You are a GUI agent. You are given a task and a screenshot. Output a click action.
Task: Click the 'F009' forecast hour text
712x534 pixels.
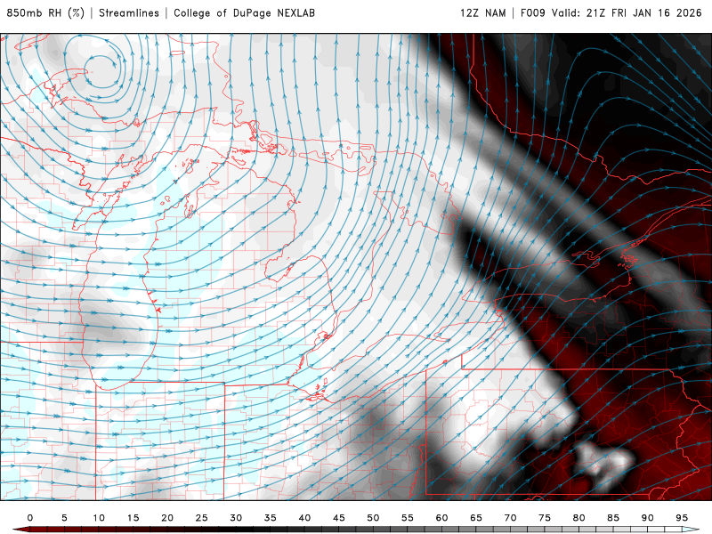pos(532,13)
